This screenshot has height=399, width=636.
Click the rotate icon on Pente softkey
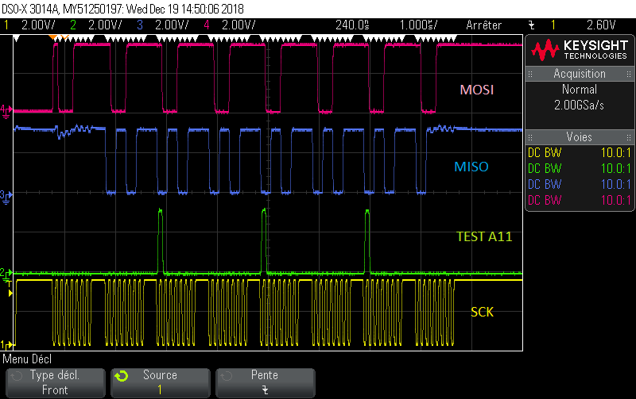tap(227, 376)
